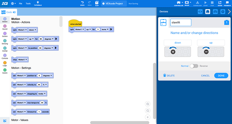Viewport: 232px width, 124px height.
Task: Click the zoom out magnifier button
Action: click(148, 111)
